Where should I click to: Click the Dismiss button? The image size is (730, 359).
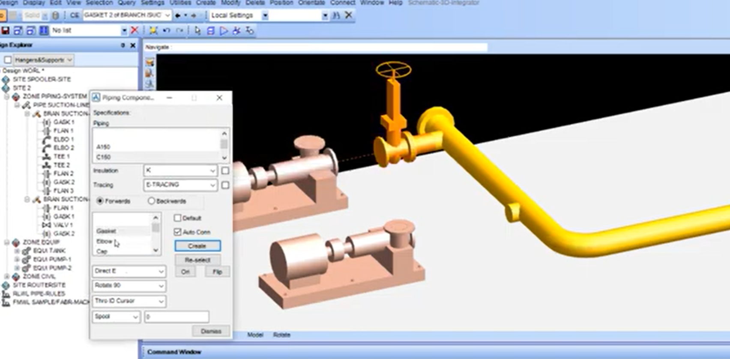[x=211, y=331]
